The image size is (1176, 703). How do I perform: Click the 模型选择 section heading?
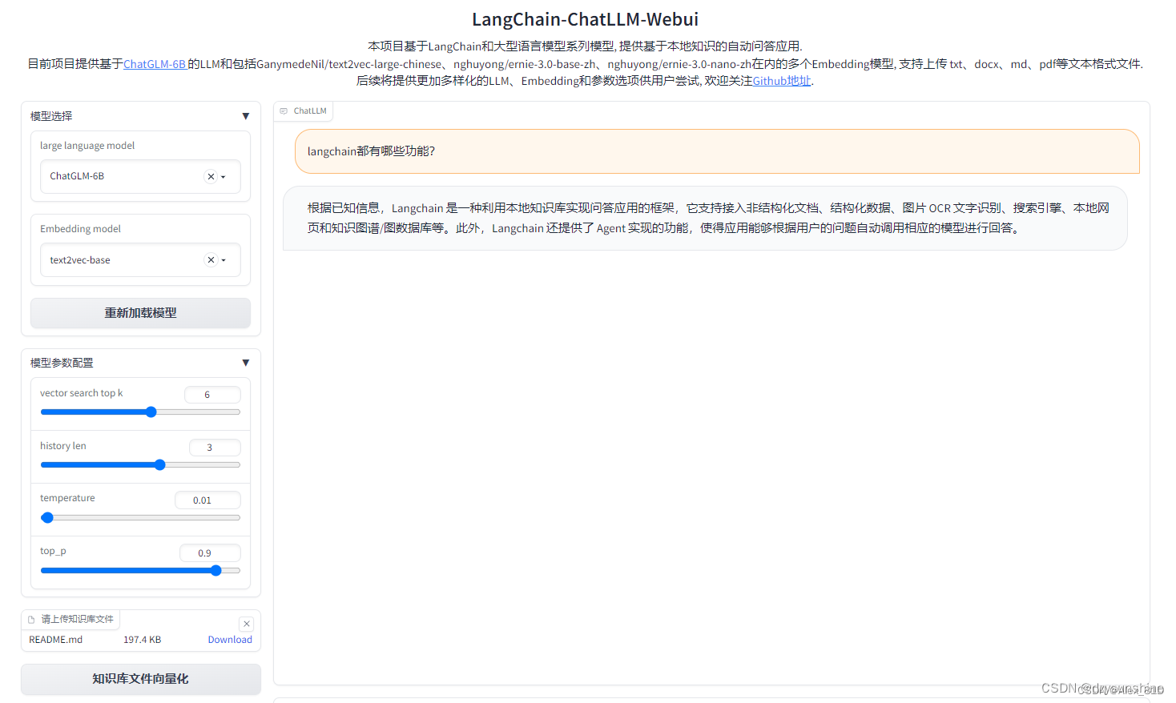coord(51,116)
